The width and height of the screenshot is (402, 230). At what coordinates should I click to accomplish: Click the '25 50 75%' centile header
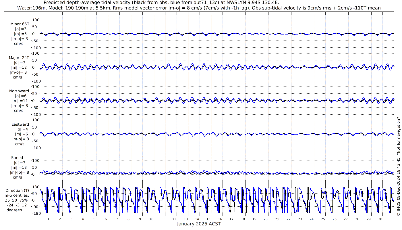16,200
